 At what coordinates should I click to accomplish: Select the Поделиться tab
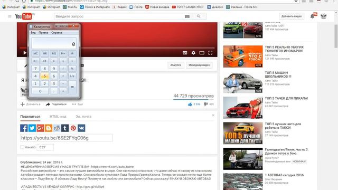(x=30, y=117)
